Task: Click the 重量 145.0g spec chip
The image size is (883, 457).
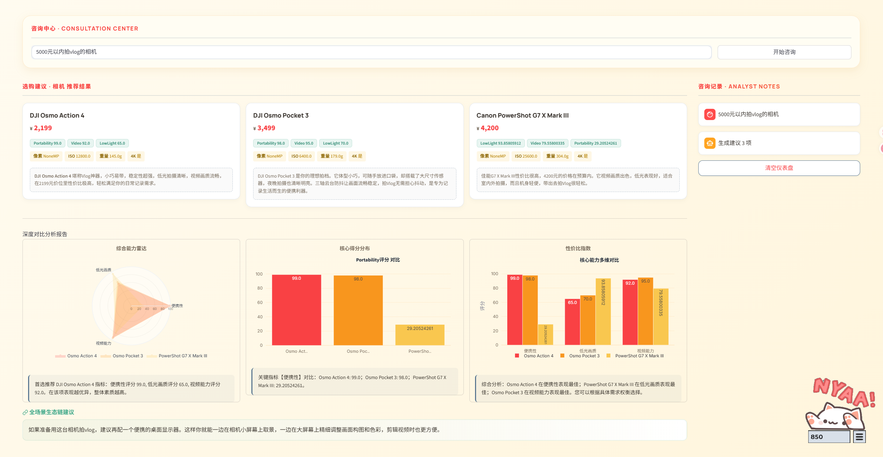Action: [111, 156]
